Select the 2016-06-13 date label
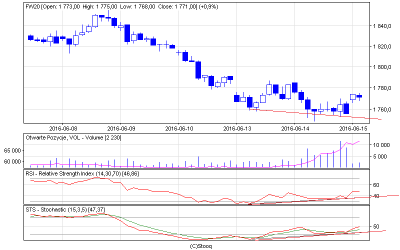Viewport: 400px width, 250px height. (x=237, y=128)
